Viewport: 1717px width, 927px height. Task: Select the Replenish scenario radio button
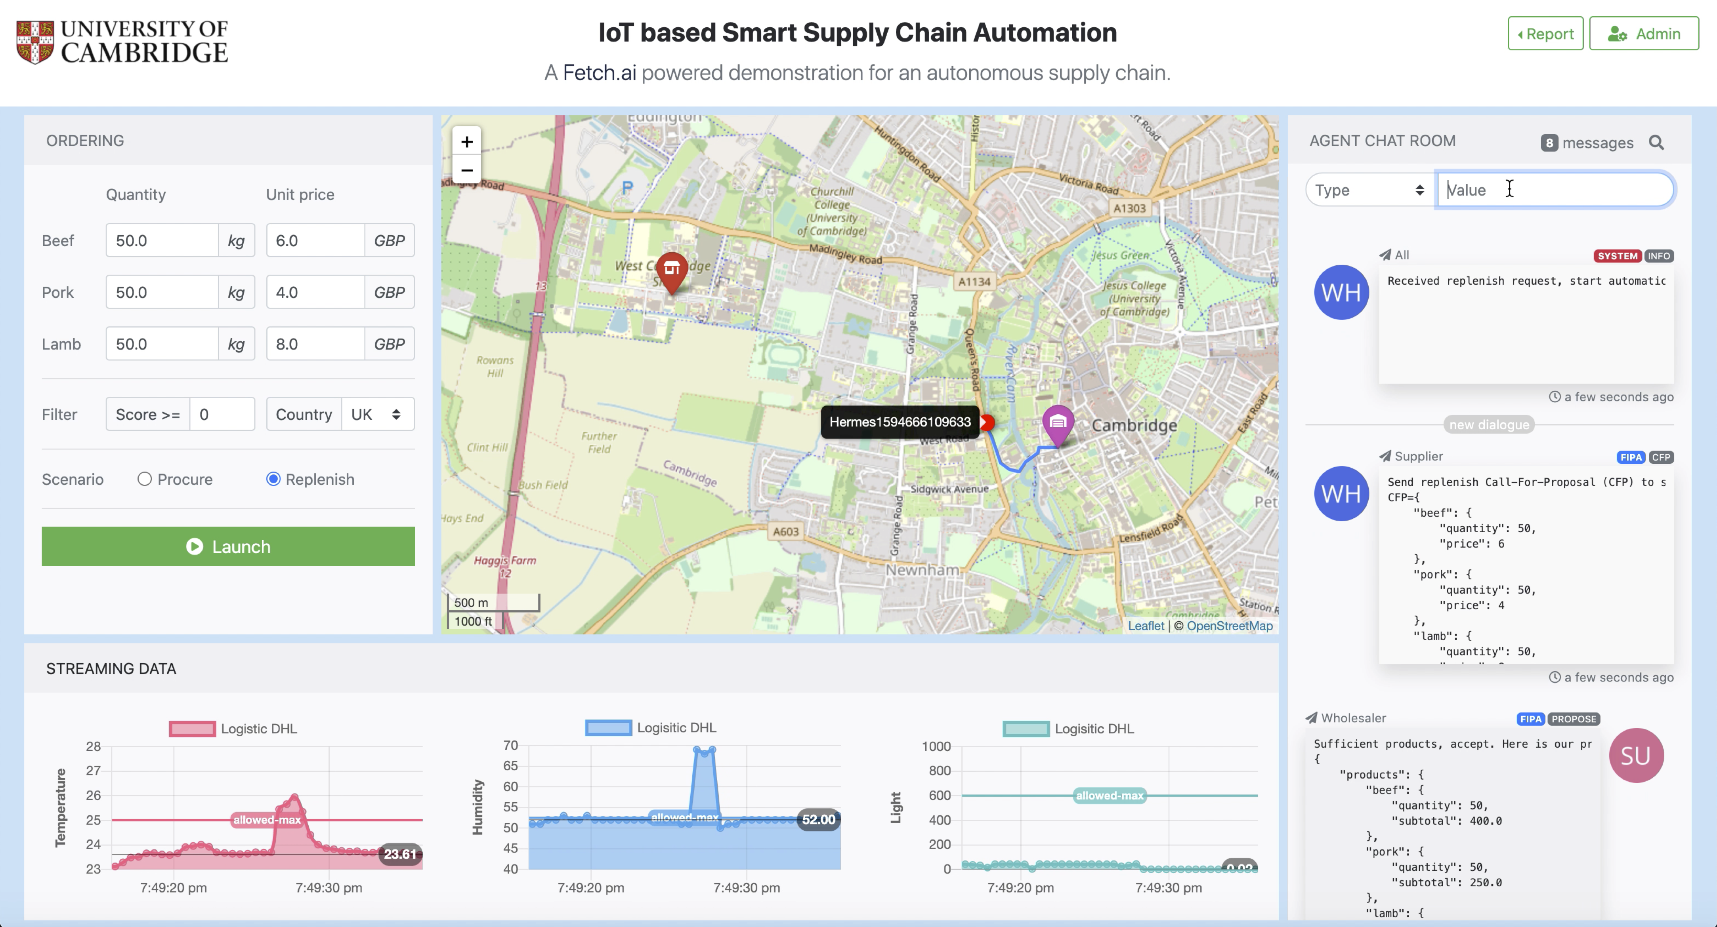pyautogui.click(x=273, y=479)
